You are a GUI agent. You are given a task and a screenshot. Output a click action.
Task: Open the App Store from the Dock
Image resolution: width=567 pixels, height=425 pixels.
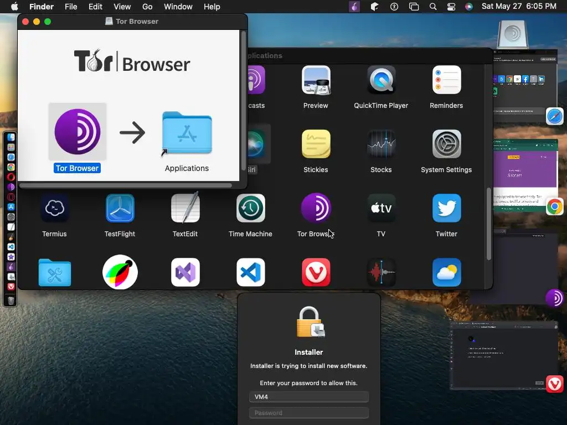11,207
